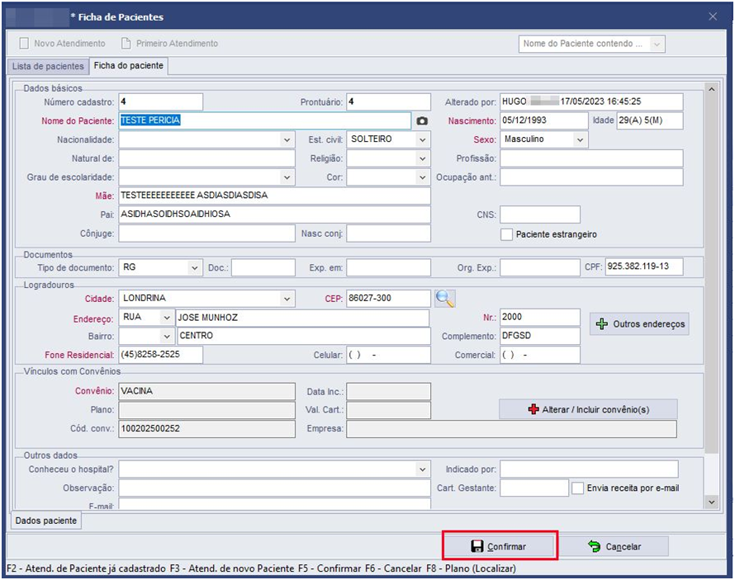Click the Nascimento date field

tap(543, 120)
